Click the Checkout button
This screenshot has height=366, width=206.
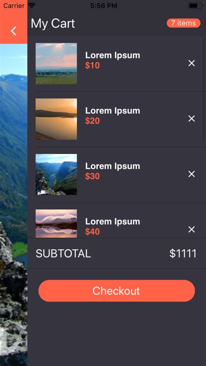(x=116, y=290)
